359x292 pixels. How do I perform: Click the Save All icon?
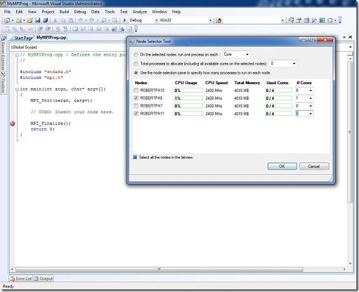[45, 20]
